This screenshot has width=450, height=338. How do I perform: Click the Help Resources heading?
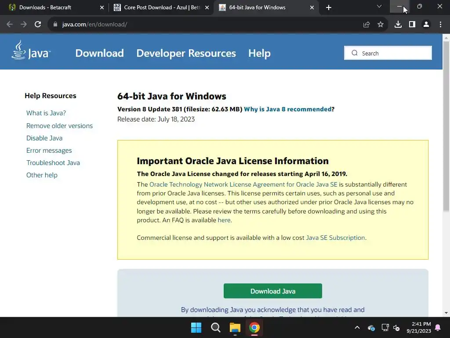pyautogui.click(x=51, y=96)
